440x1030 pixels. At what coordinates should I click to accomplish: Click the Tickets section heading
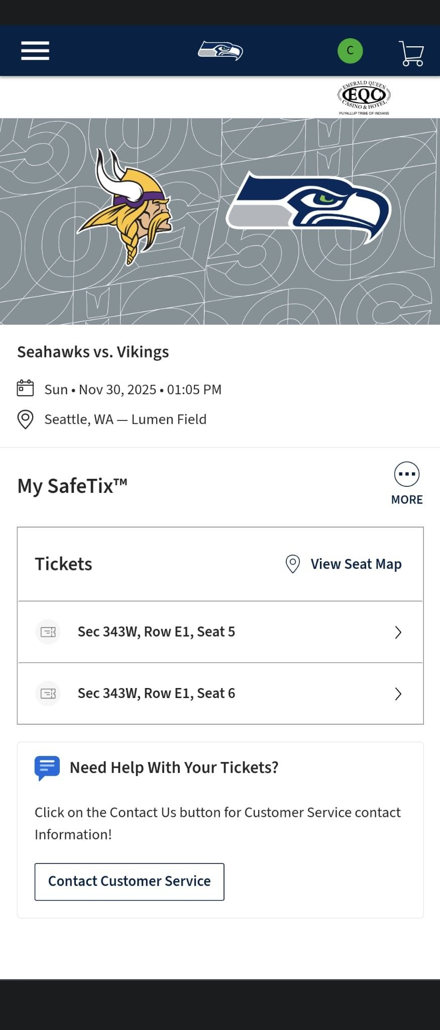[x=63, y=564]
